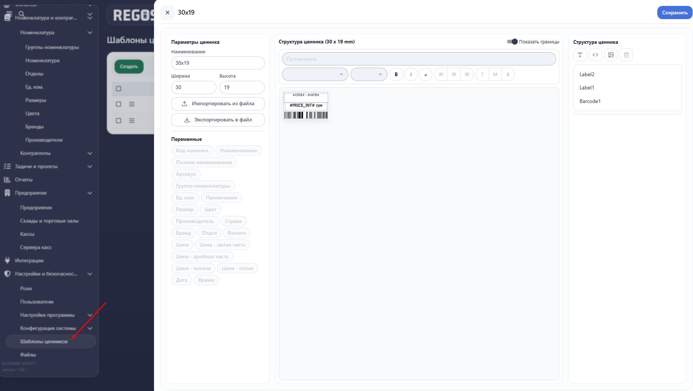
Task: Toggle bold text formatting
Action: pos(396,74)
